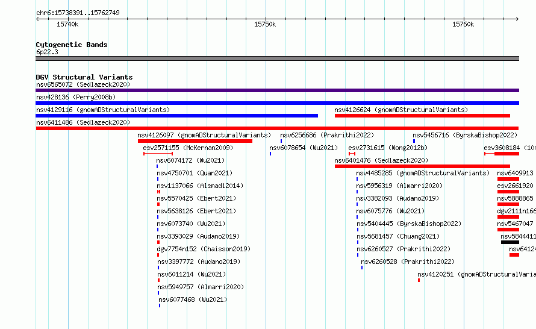The height and width of the screenshot is (329, 536).
Task: Click the dgv2111n166 variant label
Action: point(517,211)
